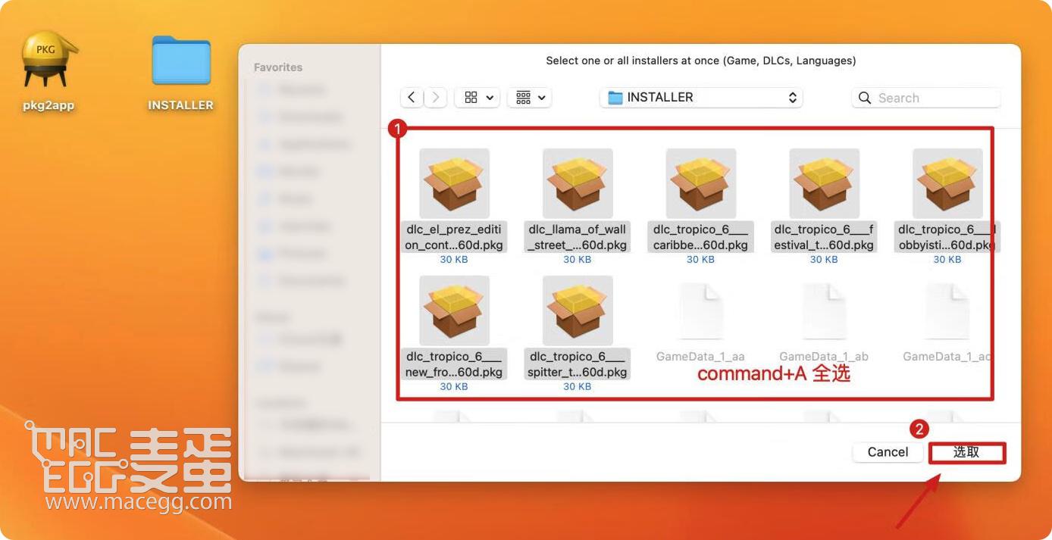The width and height of the screenshot is (1052, 540).
Task: Click the 选取 (Choose) button
Action: coord(967,452)
